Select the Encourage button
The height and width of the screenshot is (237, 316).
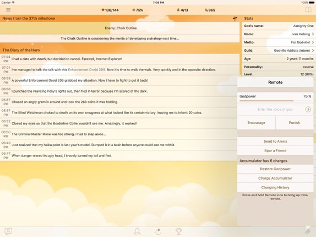pyautogui.click(x=256, y=123)
